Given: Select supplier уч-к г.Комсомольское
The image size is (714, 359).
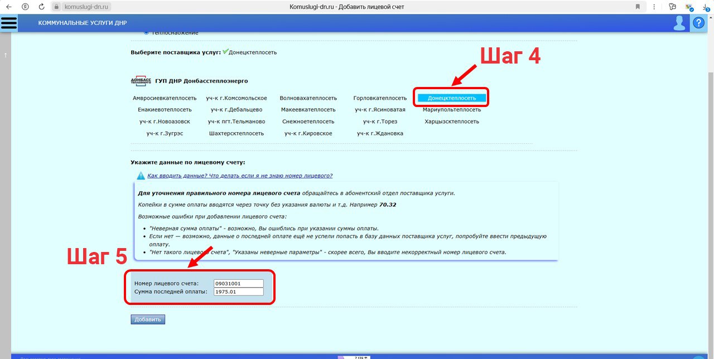Looking at the screenshot, I should (237, 98).
